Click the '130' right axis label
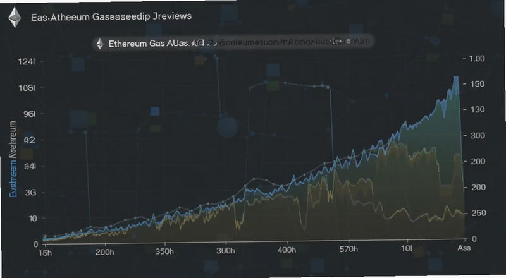Image resolution: width=506 pixels, height=278 pixels. pos(478,110)
